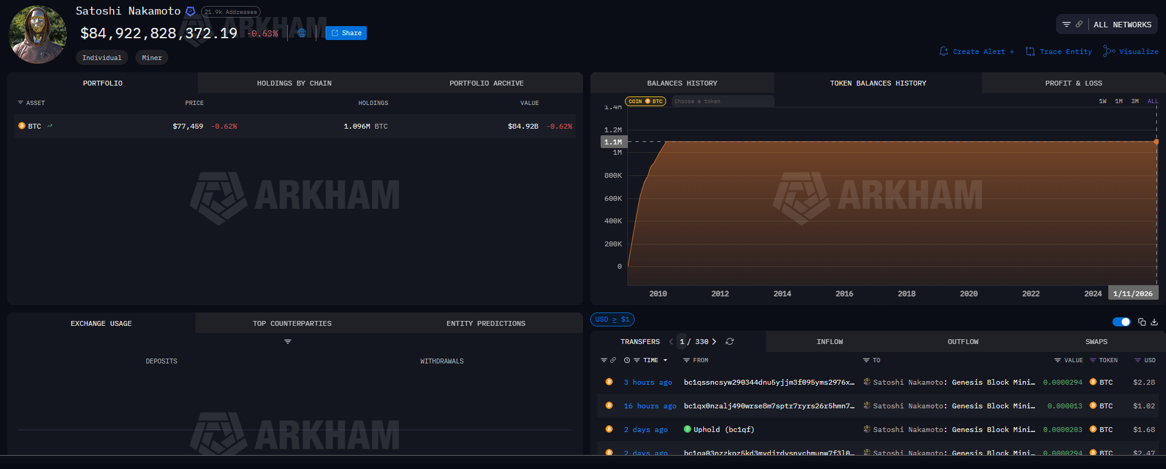This screenshot has width=1166, height=469.
Task: Create an alert for this entity
Action: point(977,52)
